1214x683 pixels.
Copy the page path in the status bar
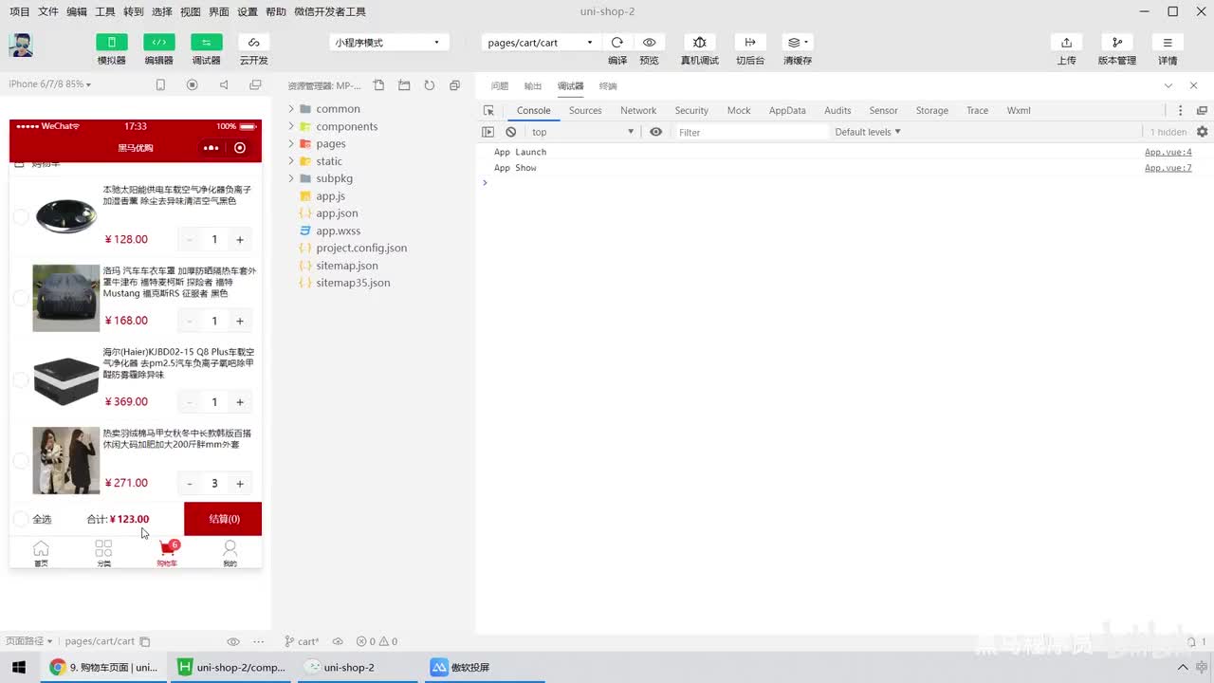tap(145, 641)
